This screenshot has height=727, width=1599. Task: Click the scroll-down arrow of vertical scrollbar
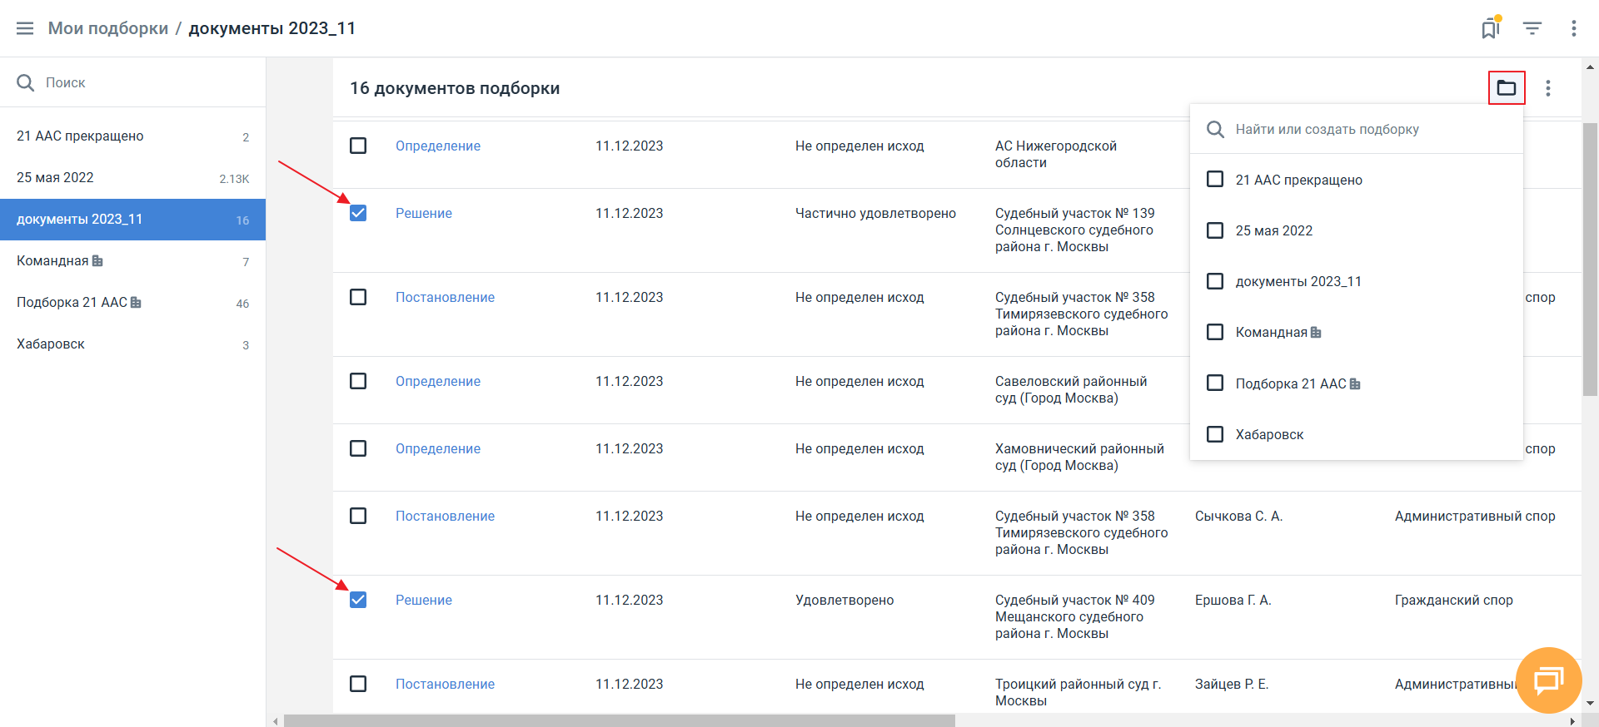pos(1590,703)
